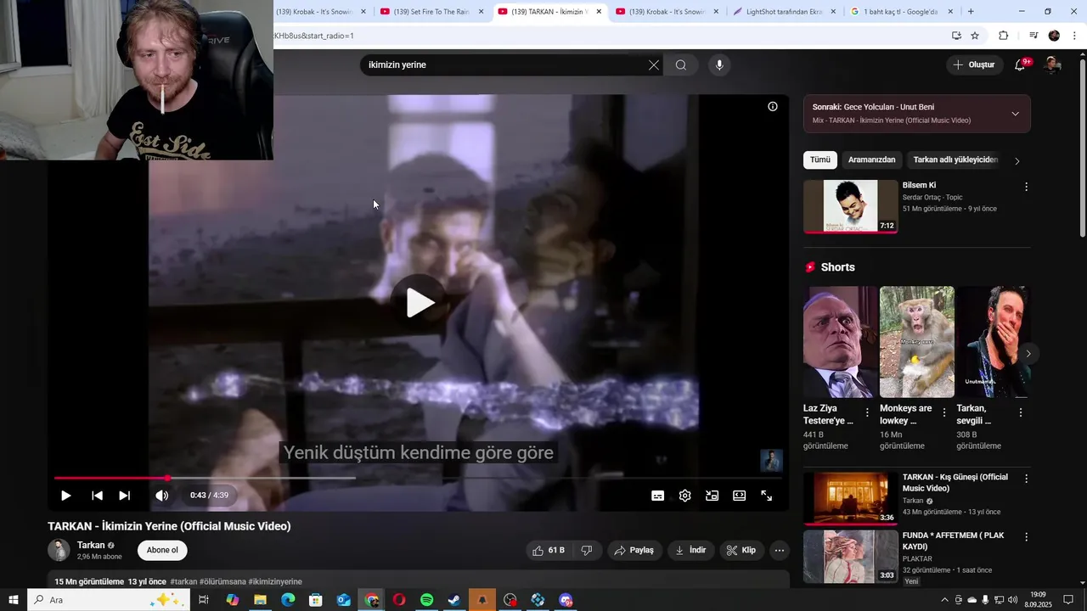The height and width of the screenshot is (611, 1087).
Task: Open options for Laz Ziya short
Action: [x=867, y=412]
